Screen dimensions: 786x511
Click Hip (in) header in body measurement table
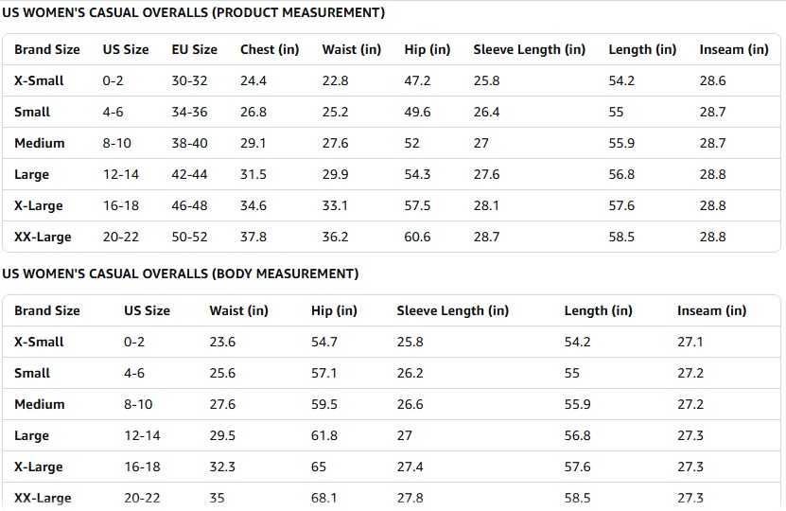[x=334, y=310]
